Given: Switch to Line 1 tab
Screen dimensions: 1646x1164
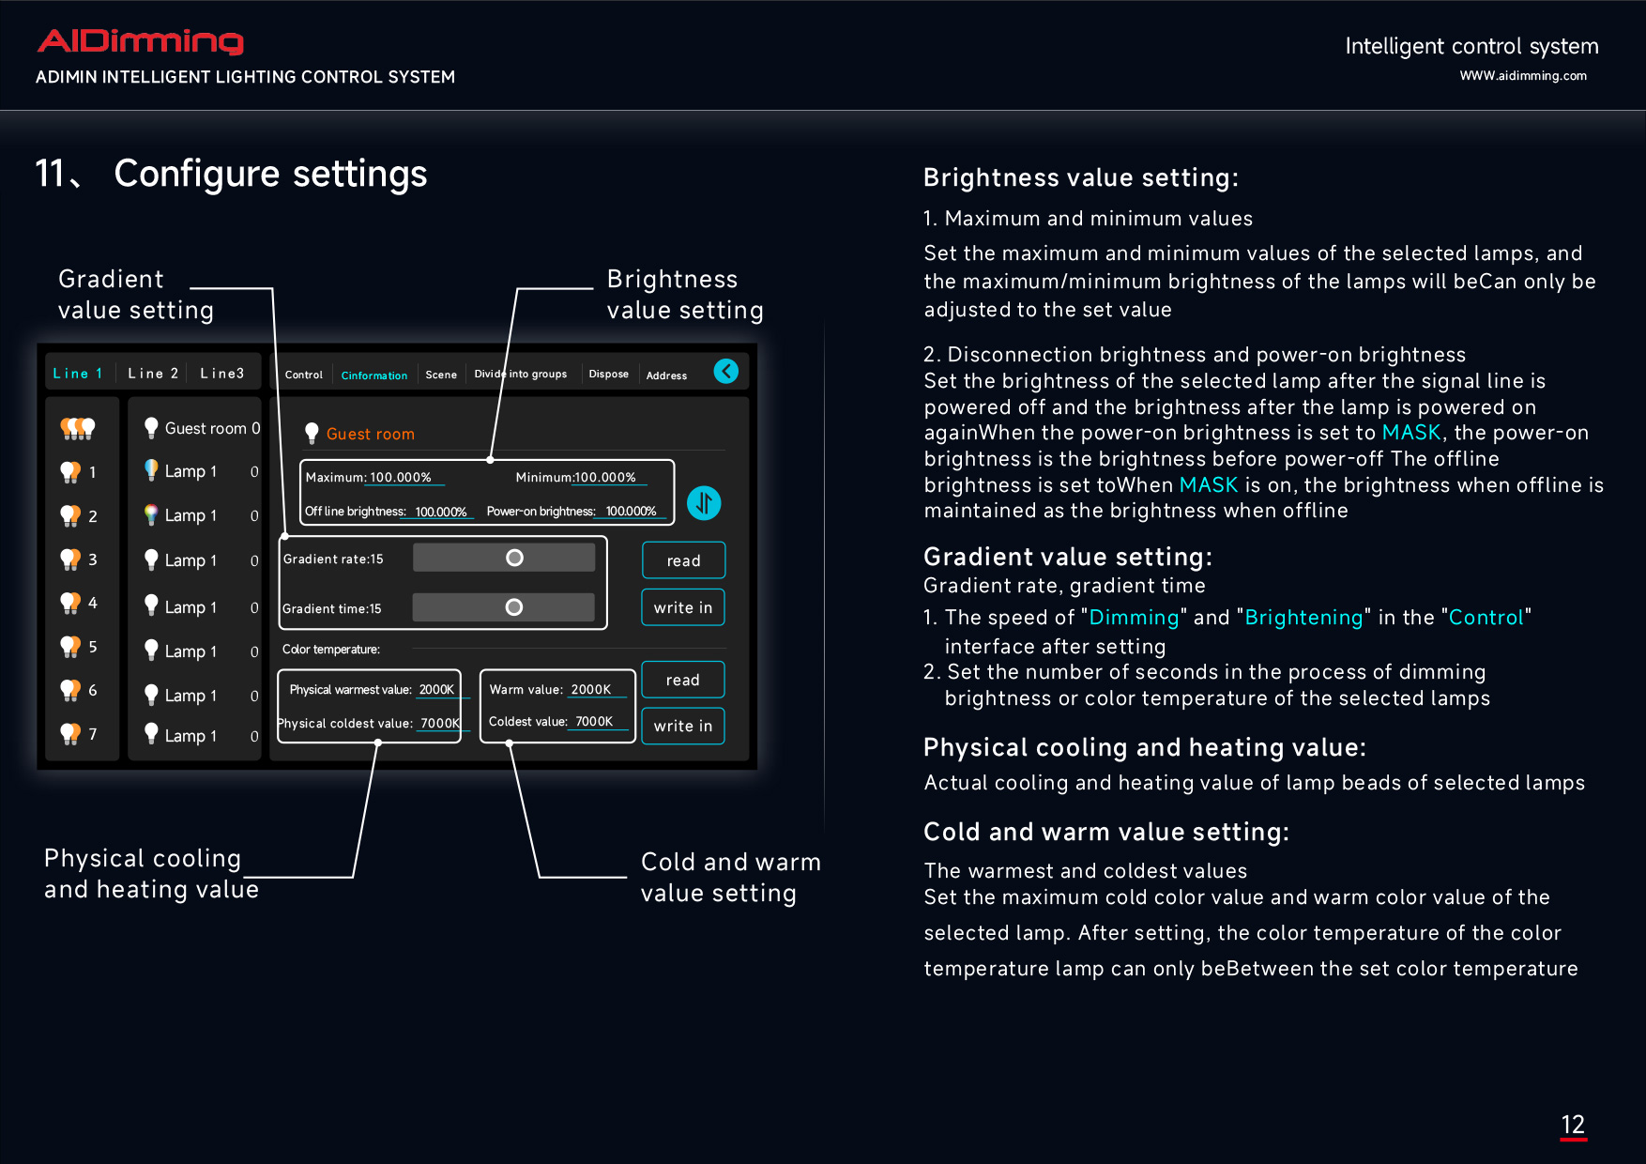Looking at the screenshot, I should (78, 374).
